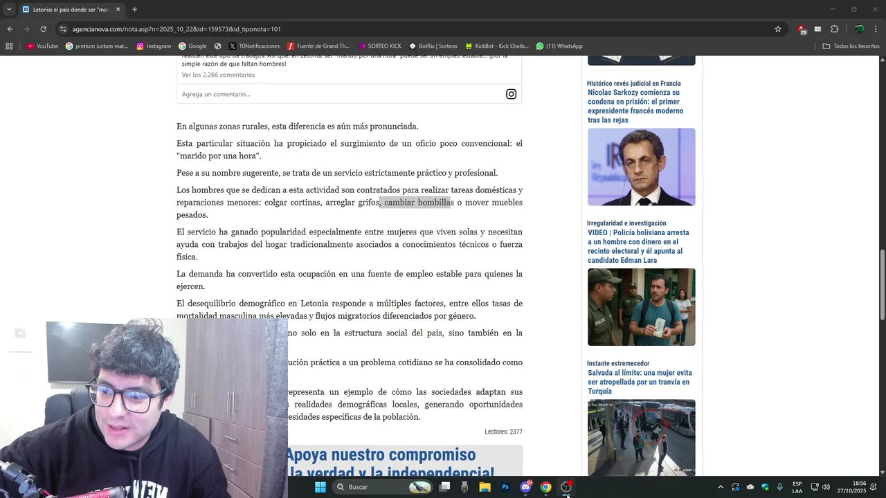Click the Histórico revés judicial en Francia label
The image size is (886, 498).
click(633, 83)
